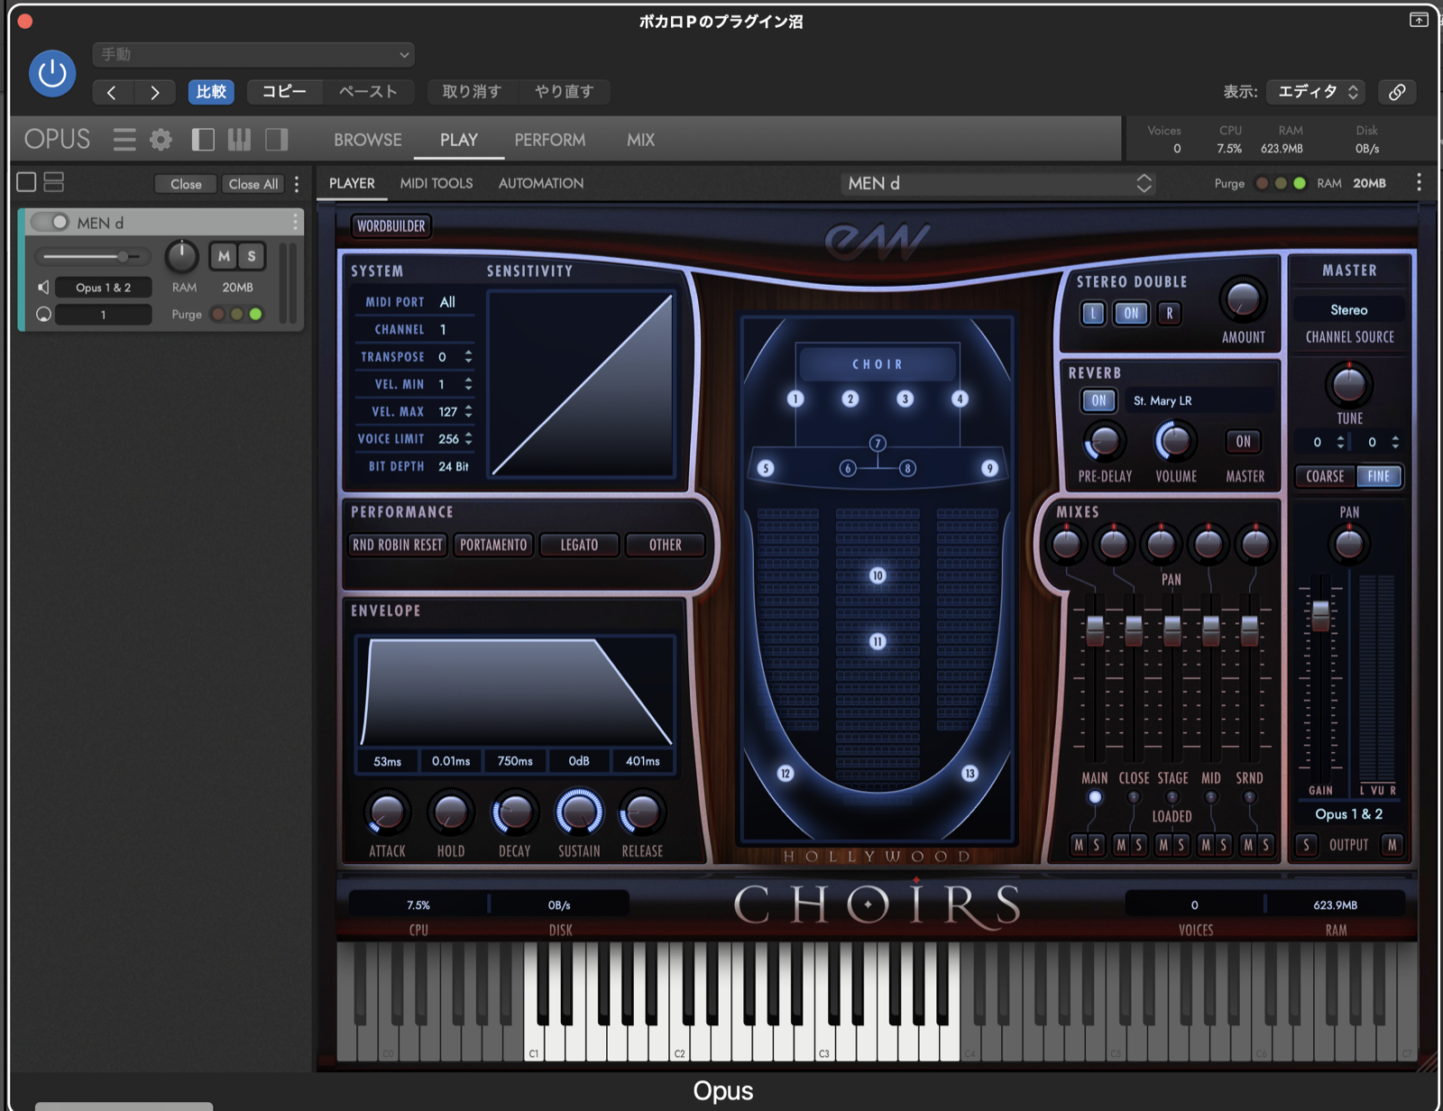The image size is (1443, 1111).
Task: Open the MEN d instrument selector dropdown
Action: pos(998,183)
